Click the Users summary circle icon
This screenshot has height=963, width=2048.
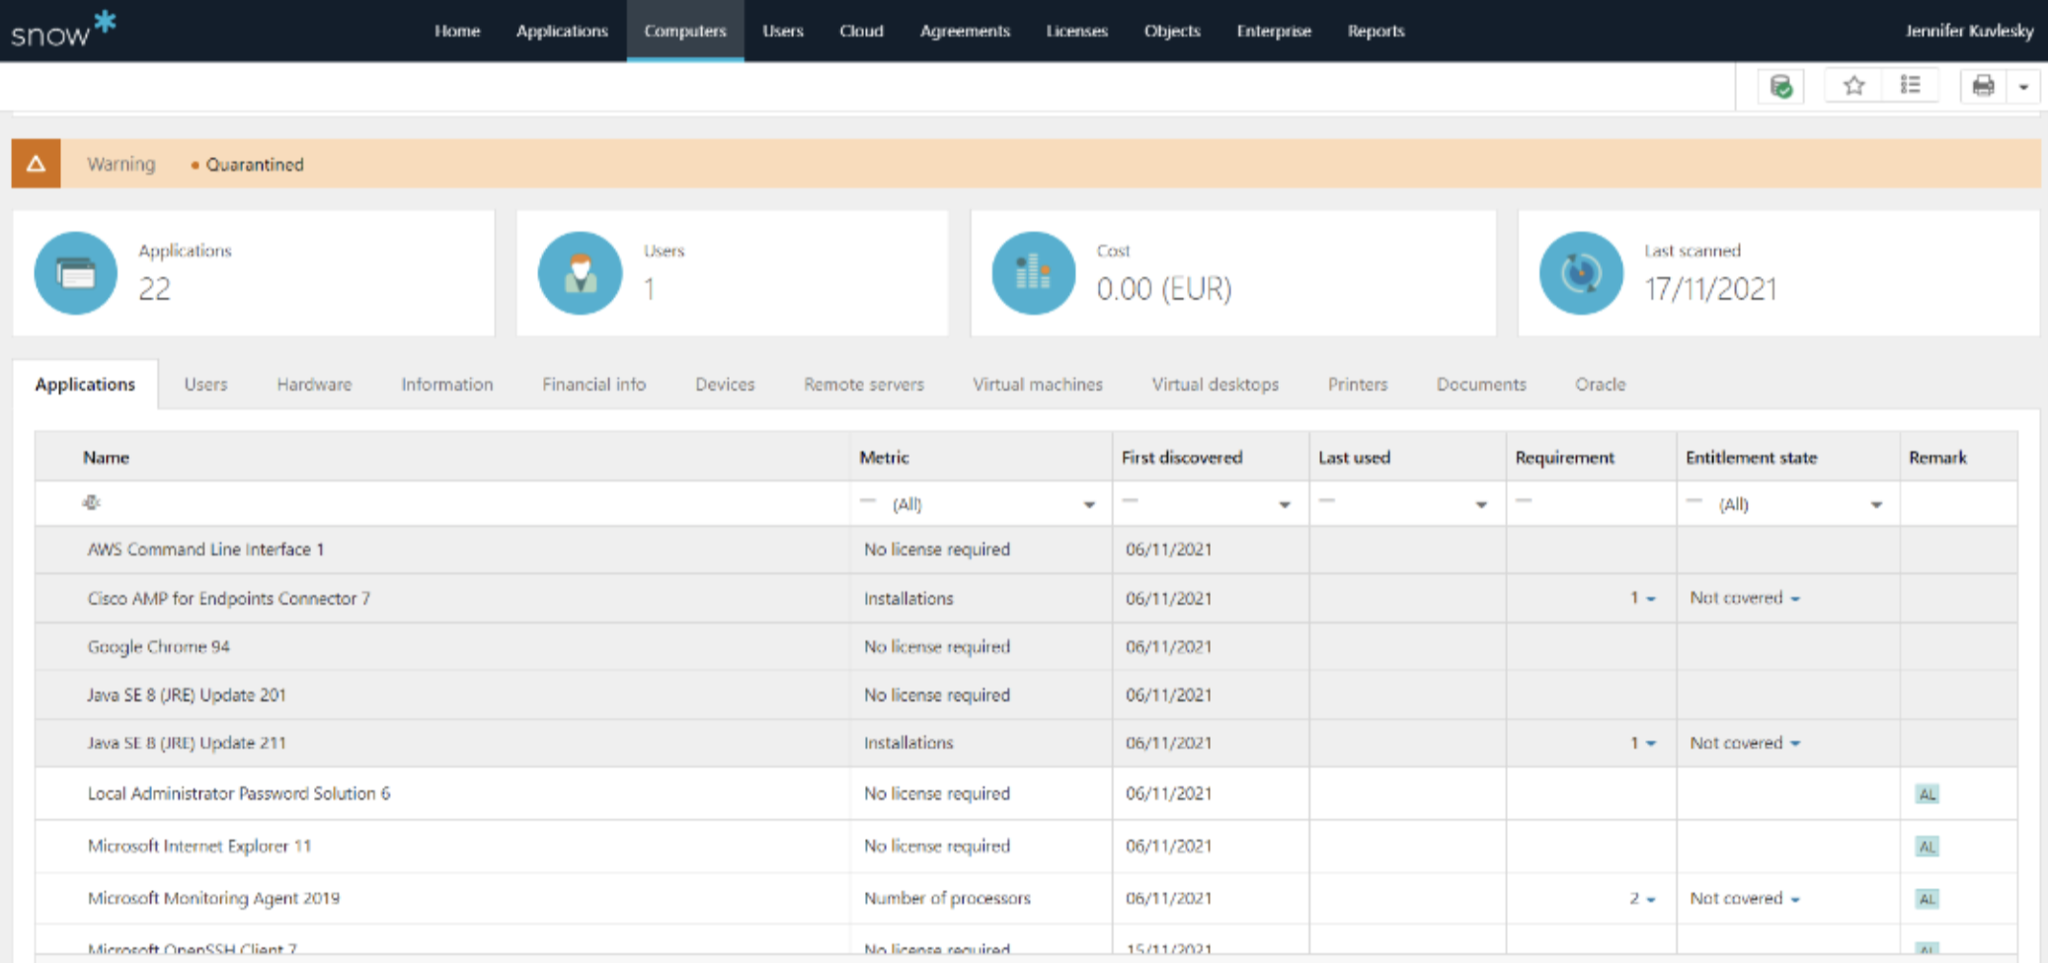coord(581,273)
